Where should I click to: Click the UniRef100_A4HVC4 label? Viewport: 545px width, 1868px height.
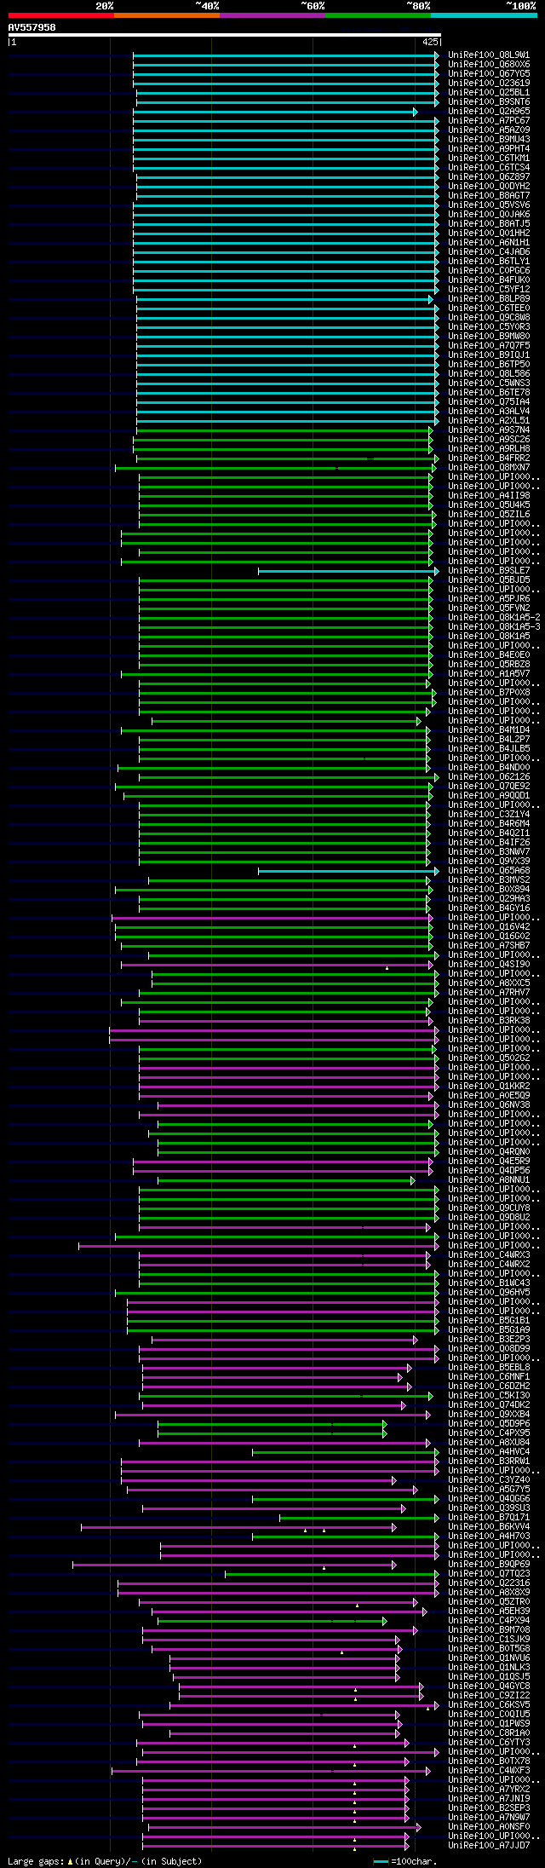[x=489, y=1452]
